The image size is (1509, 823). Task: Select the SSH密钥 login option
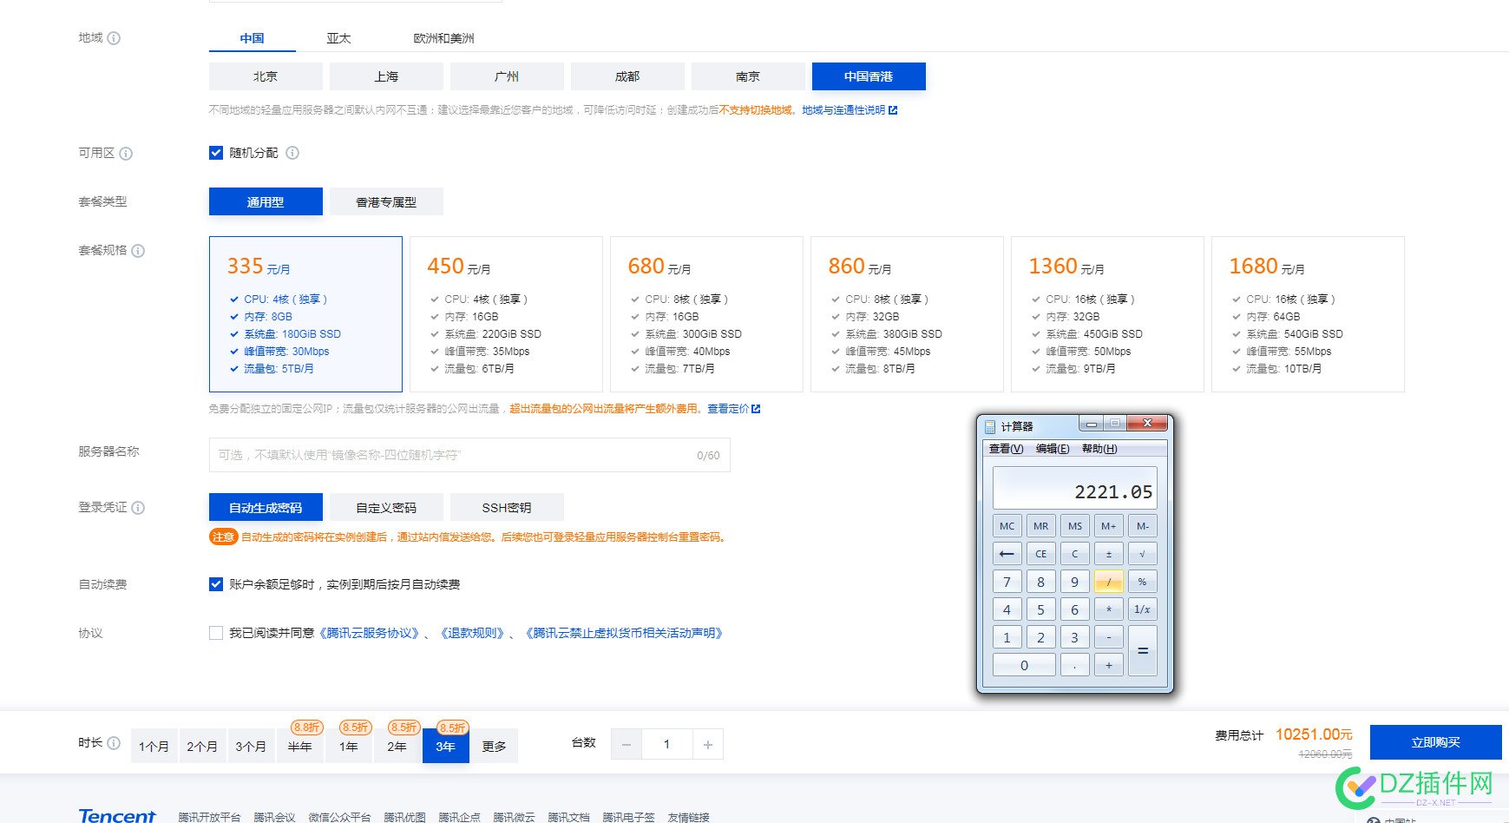tap(507, 507)
